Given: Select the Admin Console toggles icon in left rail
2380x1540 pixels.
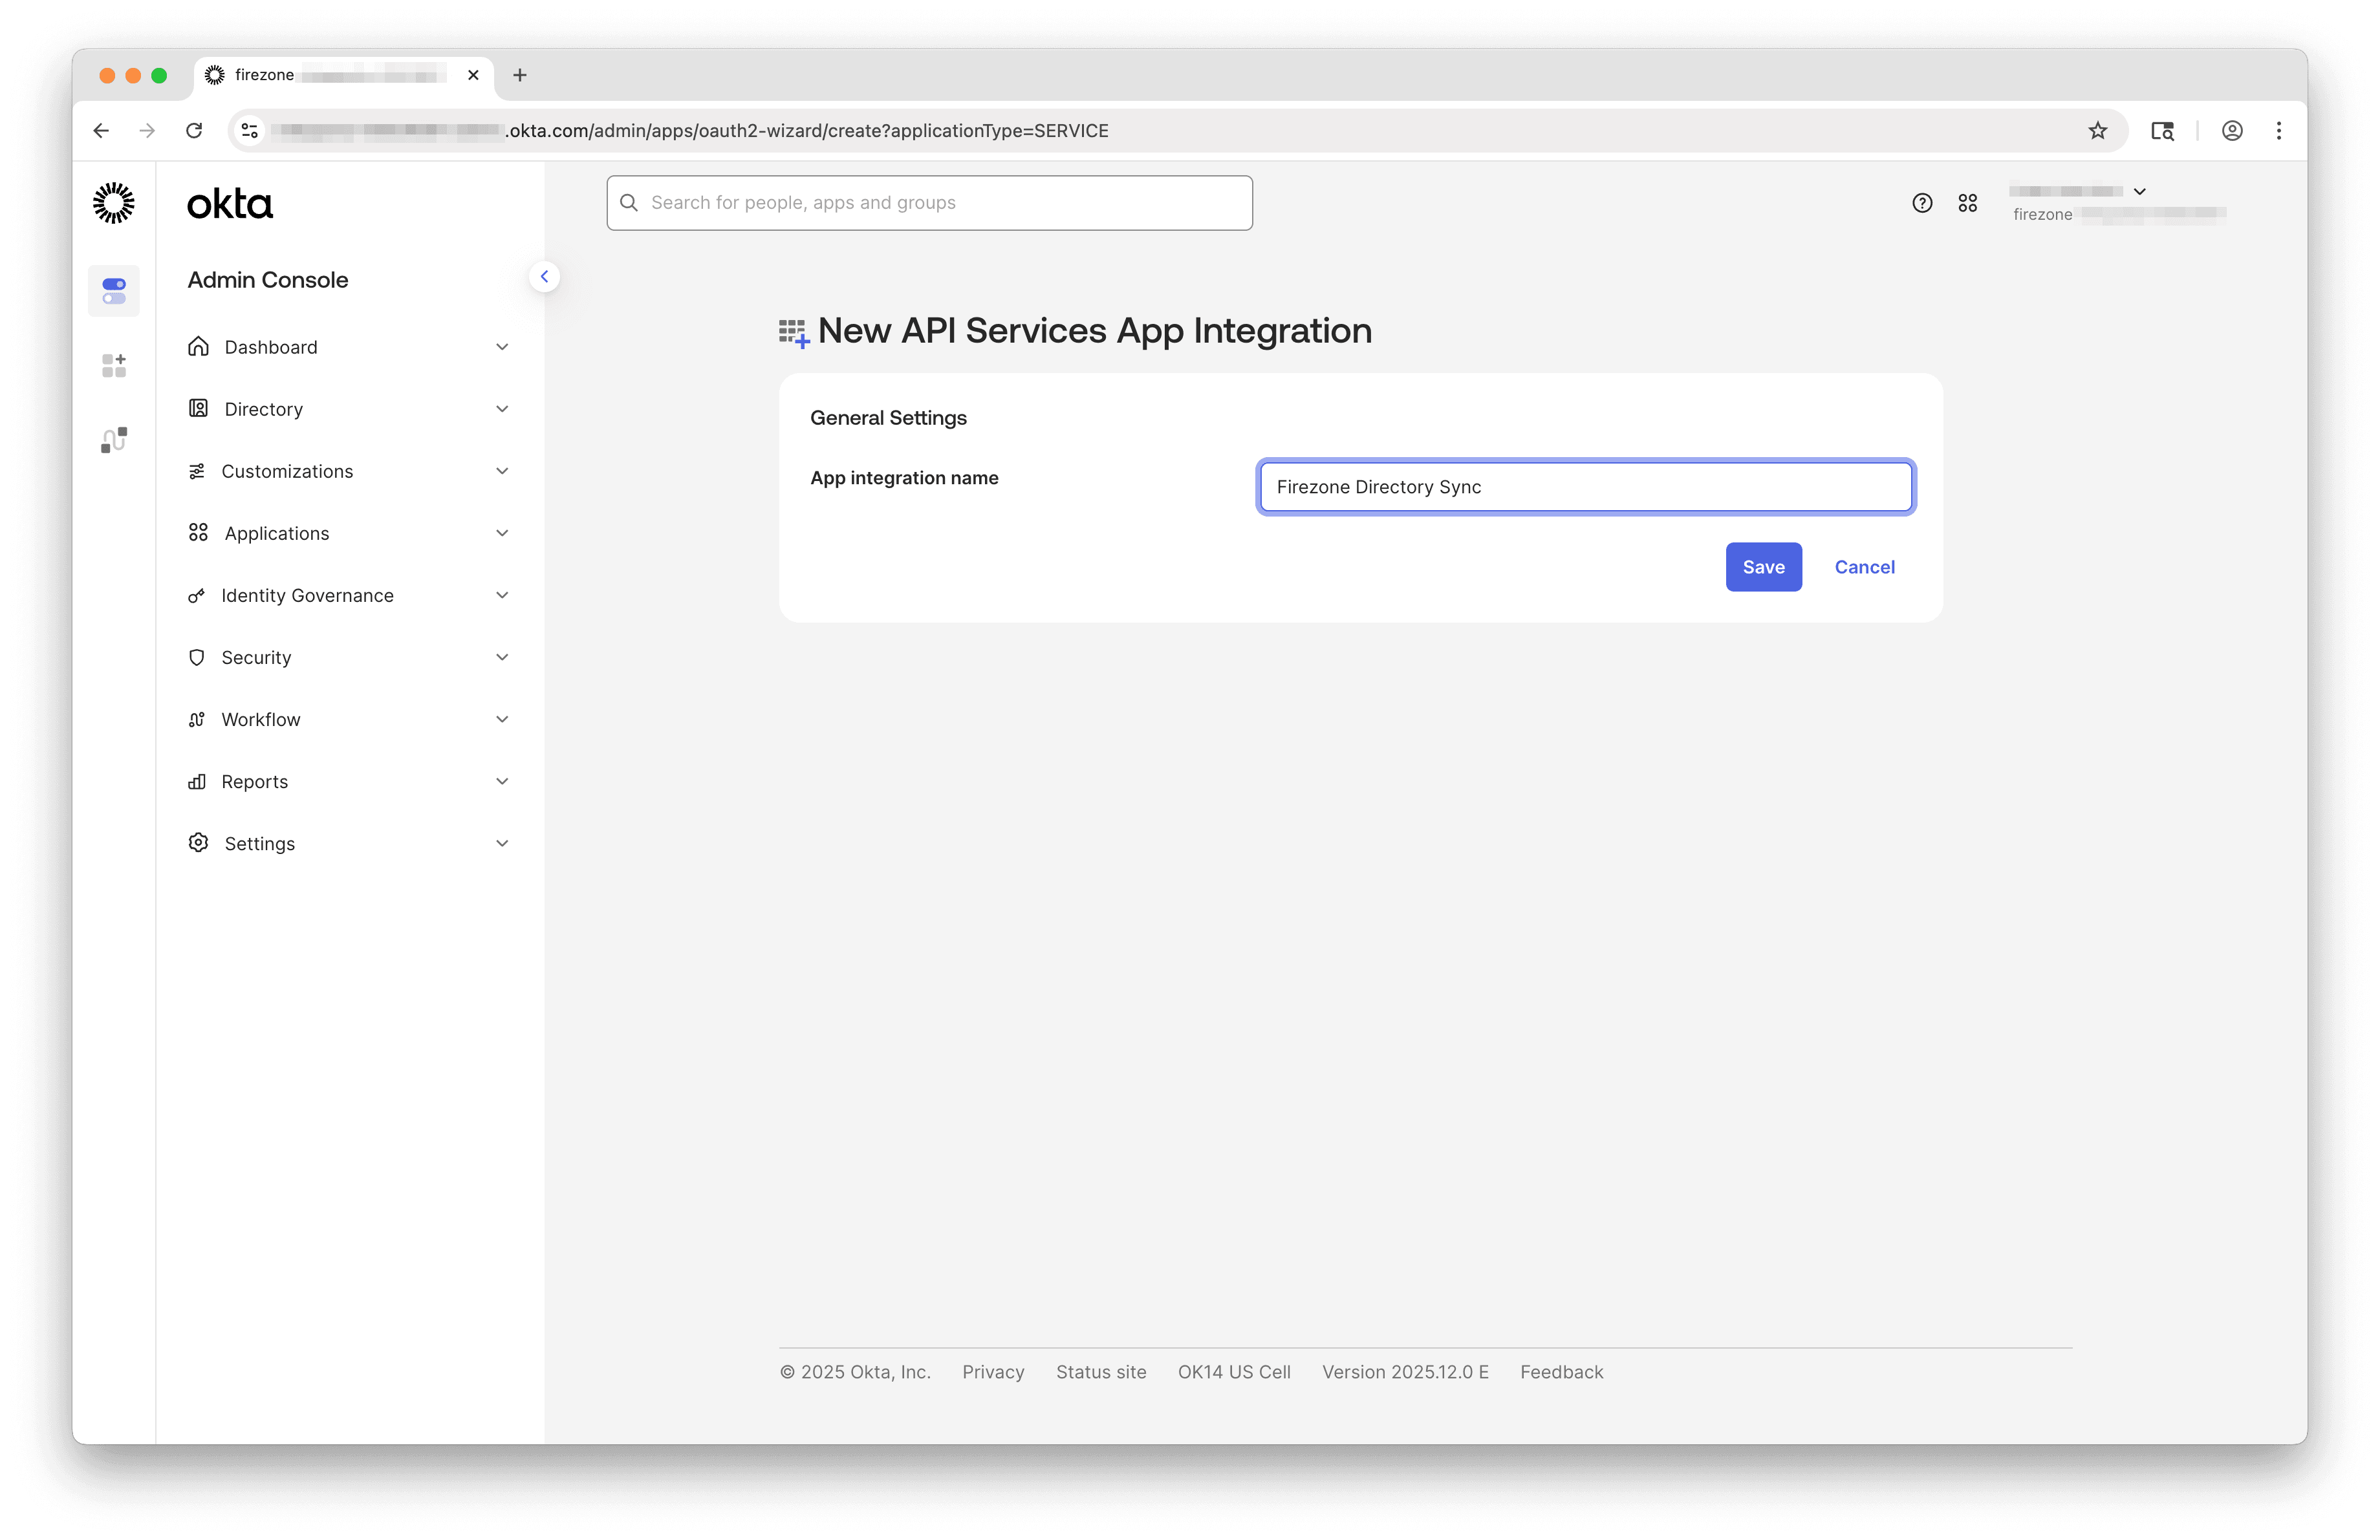Looking at the screenshot, I should tap(113, 291).
